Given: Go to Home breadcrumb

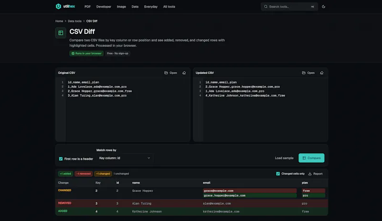Looking at the screenshot, I should [x=59, y=21].
